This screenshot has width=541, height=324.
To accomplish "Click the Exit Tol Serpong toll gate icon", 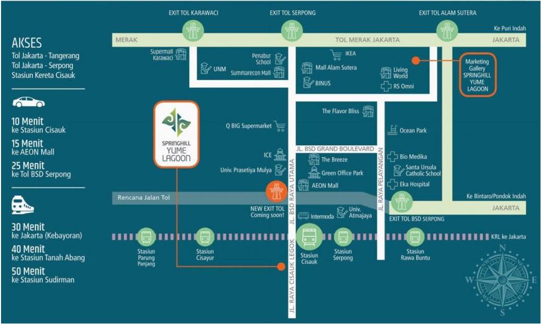I will coord(292,31).
